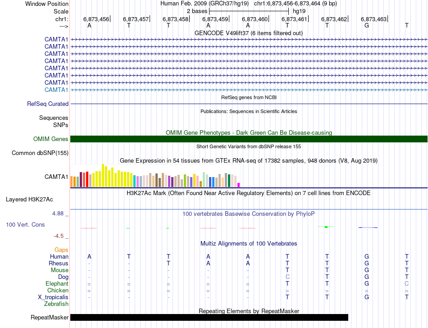
Task: Click the Gaps label in alignment track
Action: (61, 250)
